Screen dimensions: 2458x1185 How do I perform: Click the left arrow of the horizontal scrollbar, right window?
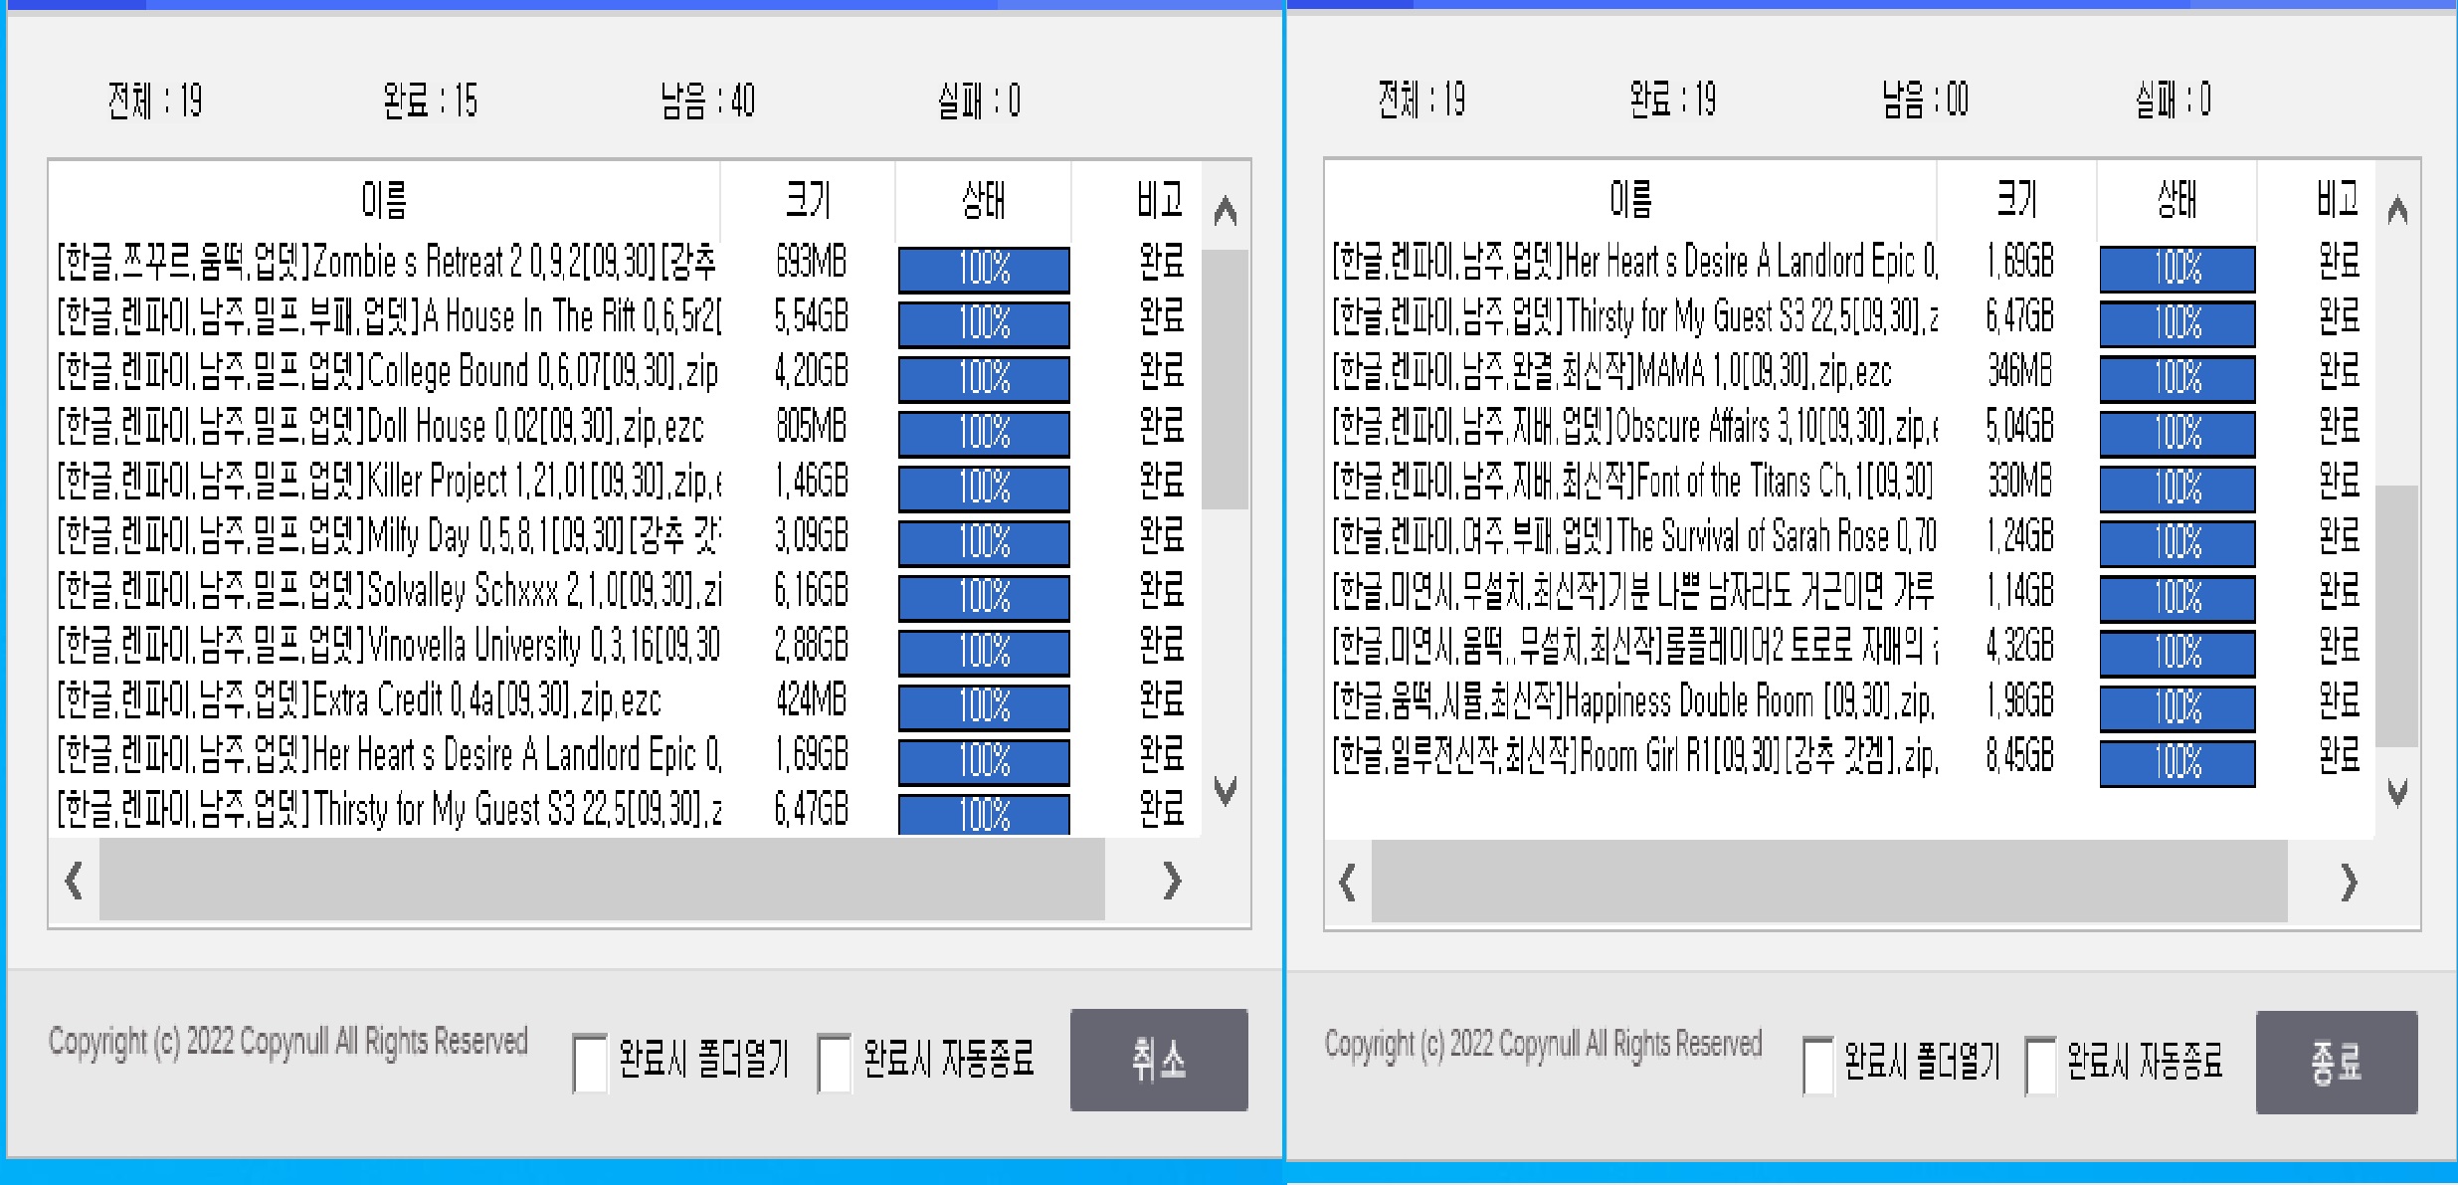[x=1345, y=881]
